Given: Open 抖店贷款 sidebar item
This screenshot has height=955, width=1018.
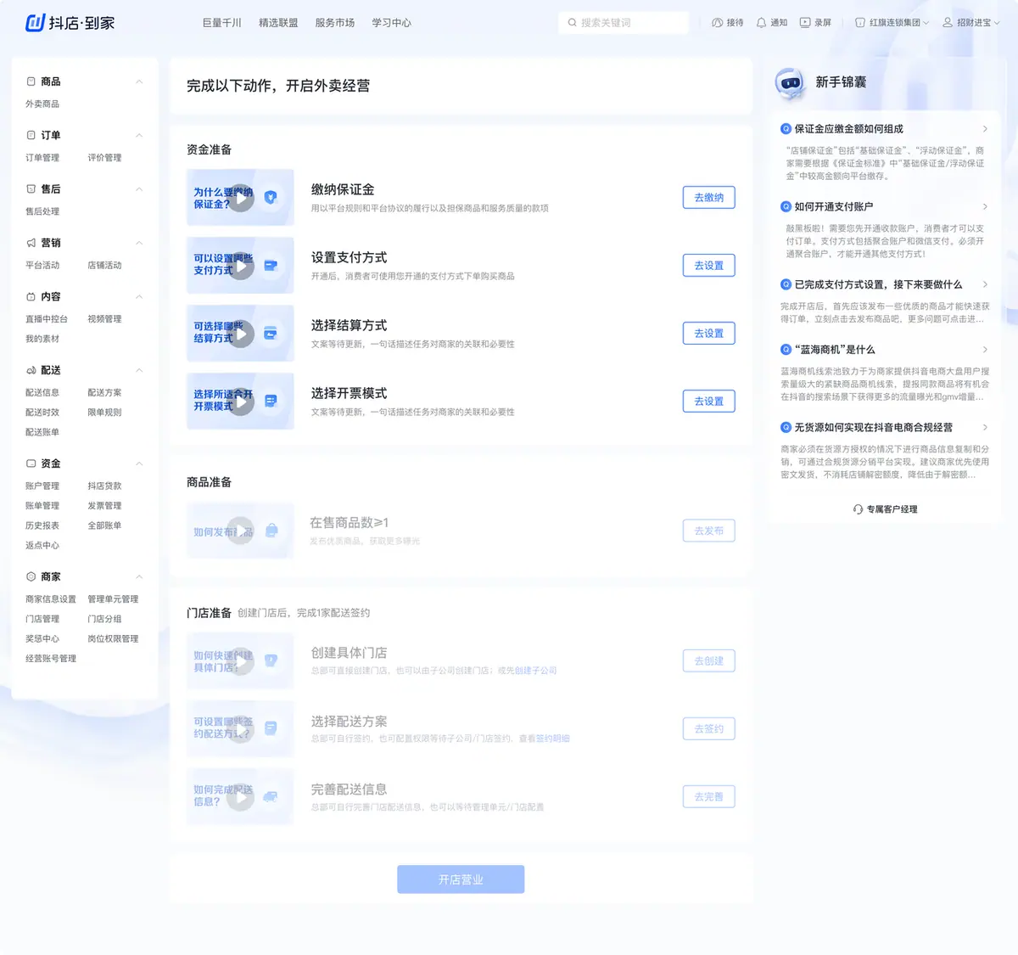Looking at the screenshot, I should [104, 486].
